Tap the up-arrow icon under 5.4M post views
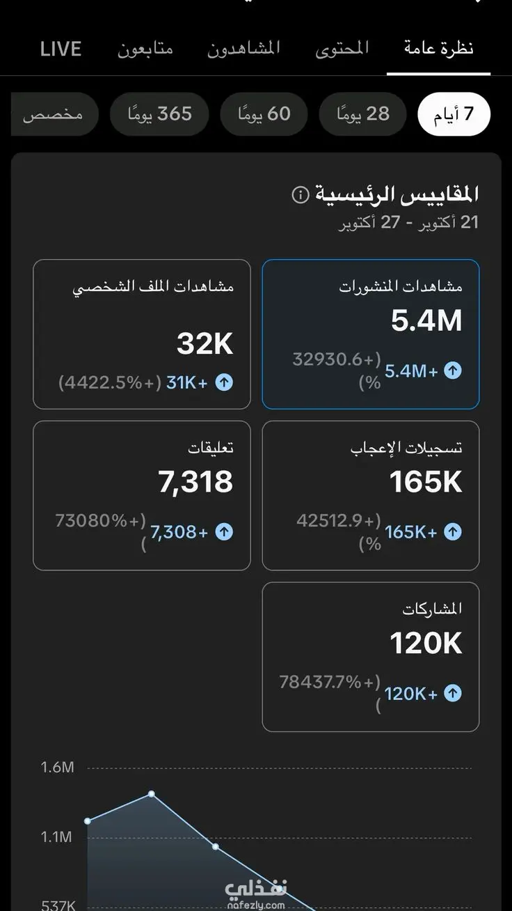This screenshot has height=911, width=512. pos(453,371)
